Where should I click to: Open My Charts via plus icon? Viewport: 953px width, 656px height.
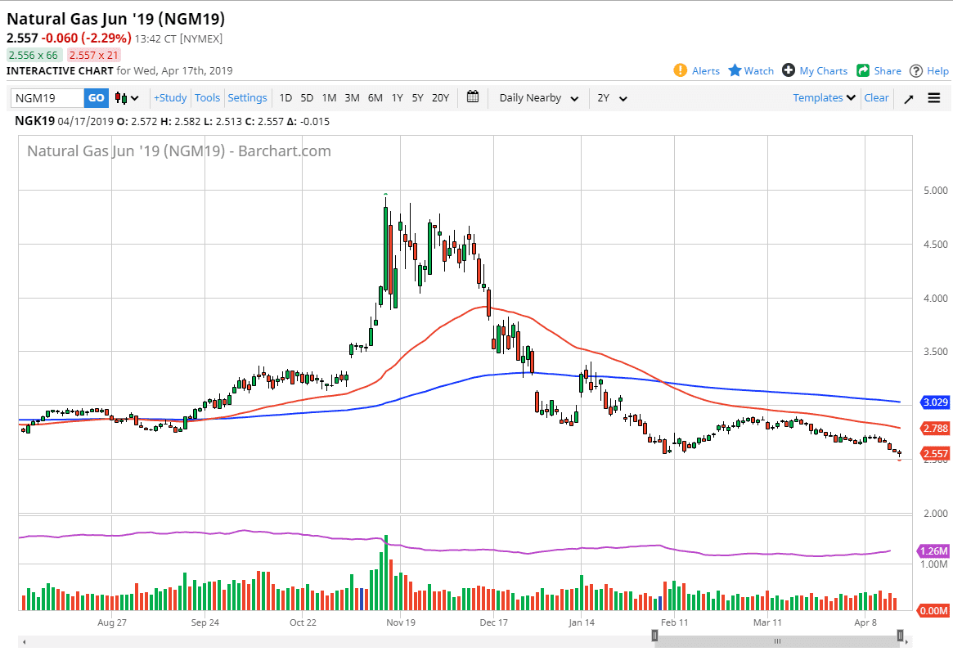click(789, 70)
